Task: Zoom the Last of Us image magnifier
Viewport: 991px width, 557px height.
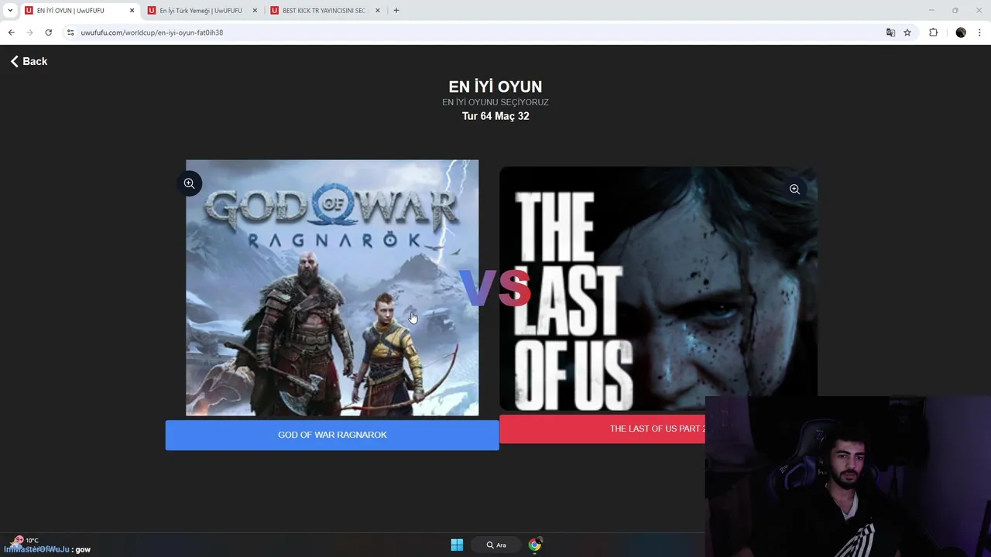Action: [794, 189]
